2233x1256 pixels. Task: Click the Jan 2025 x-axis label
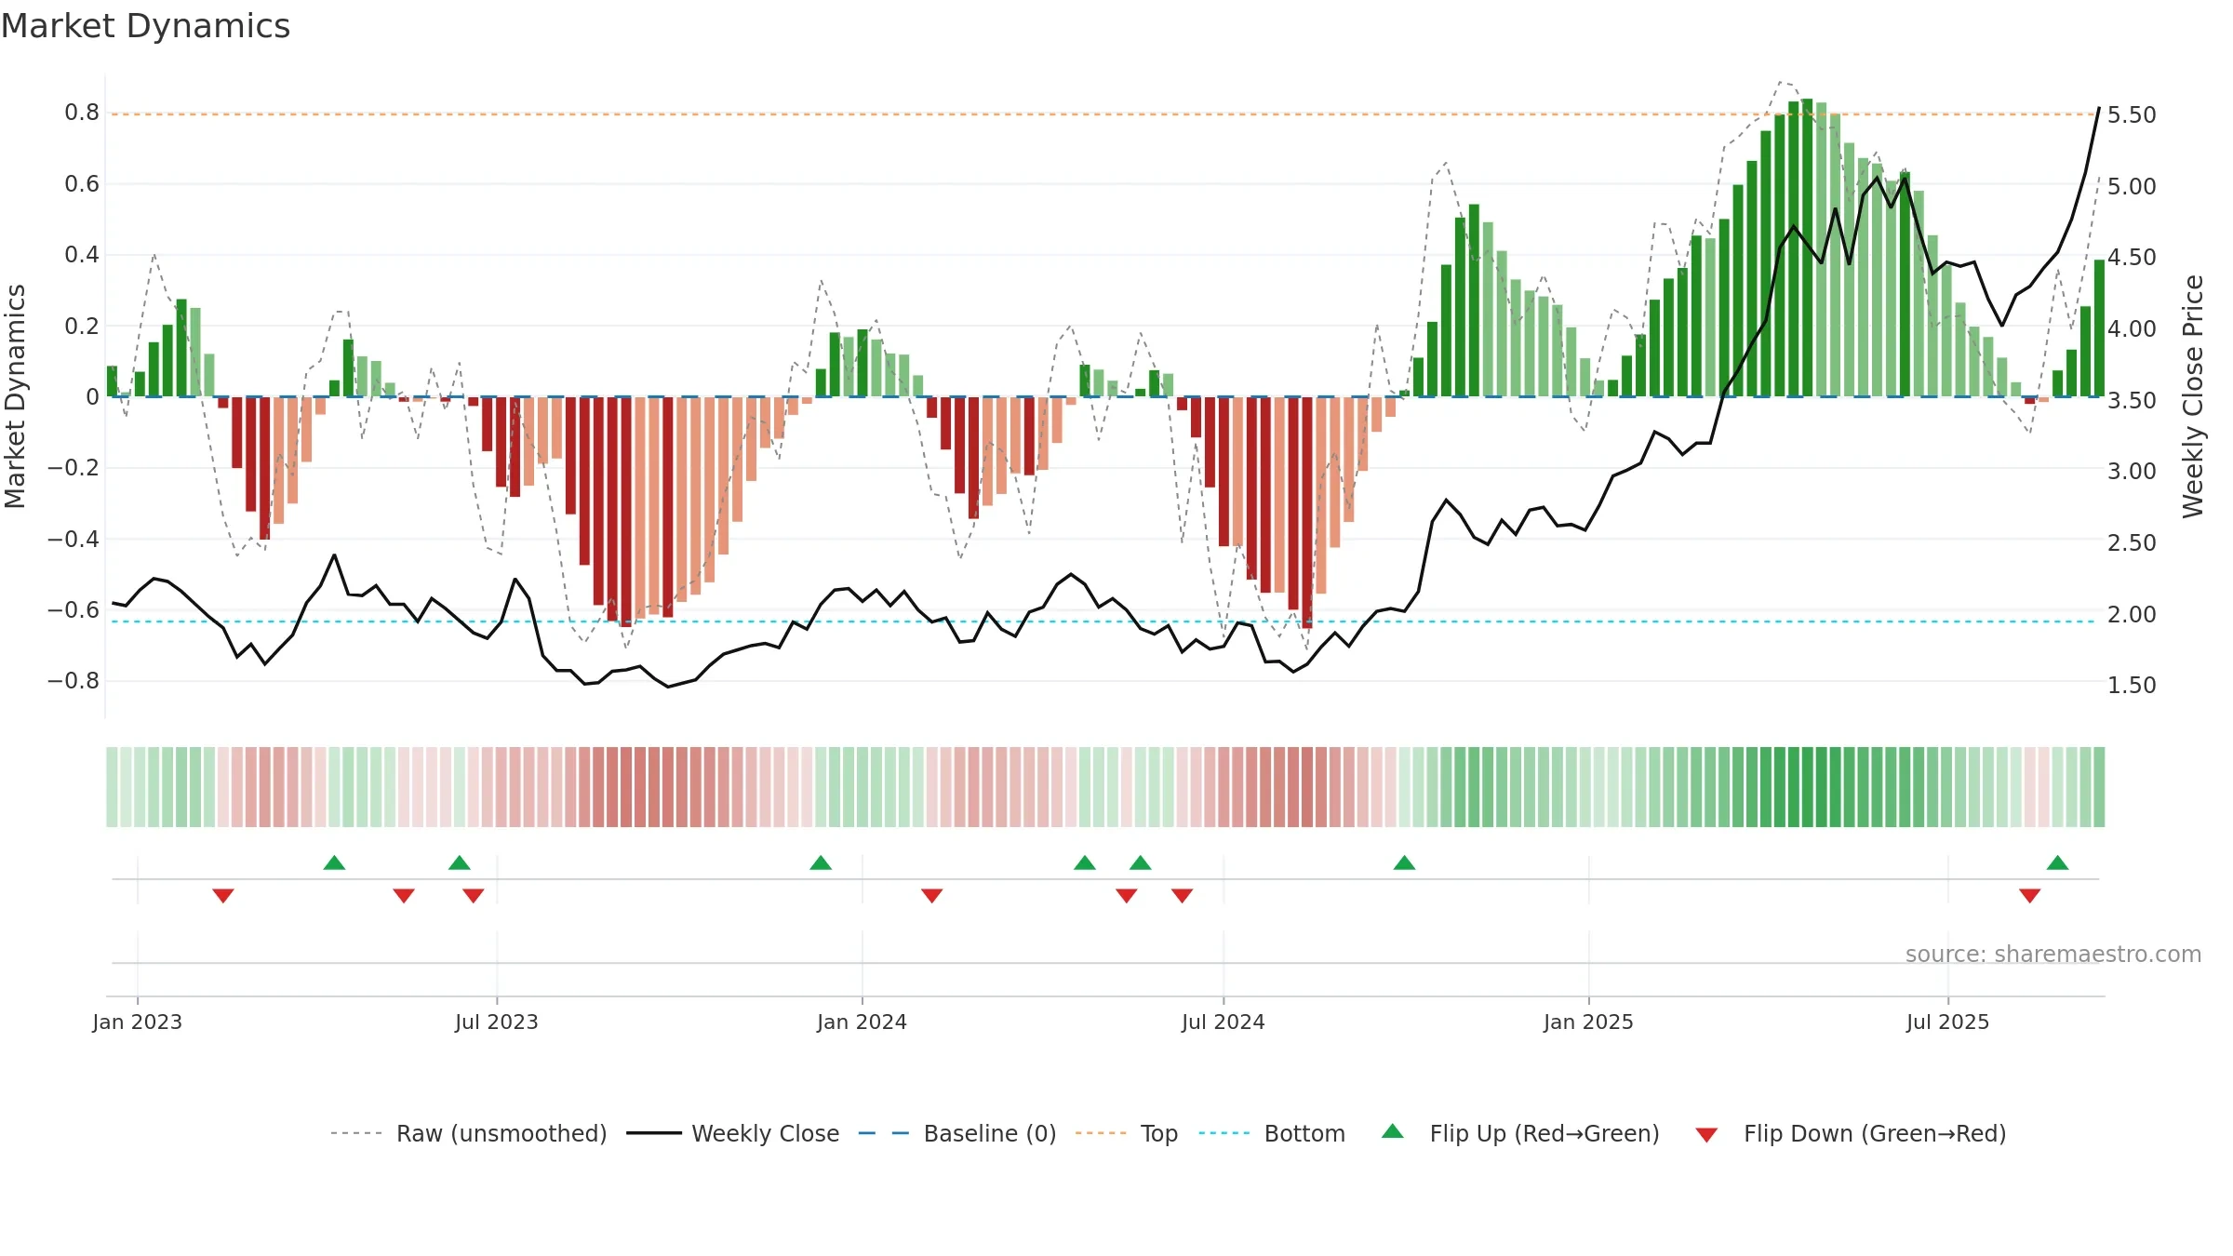(x=1589, y=1022)
